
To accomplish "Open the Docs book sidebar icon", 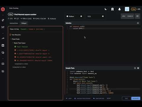I will point(3,64).
